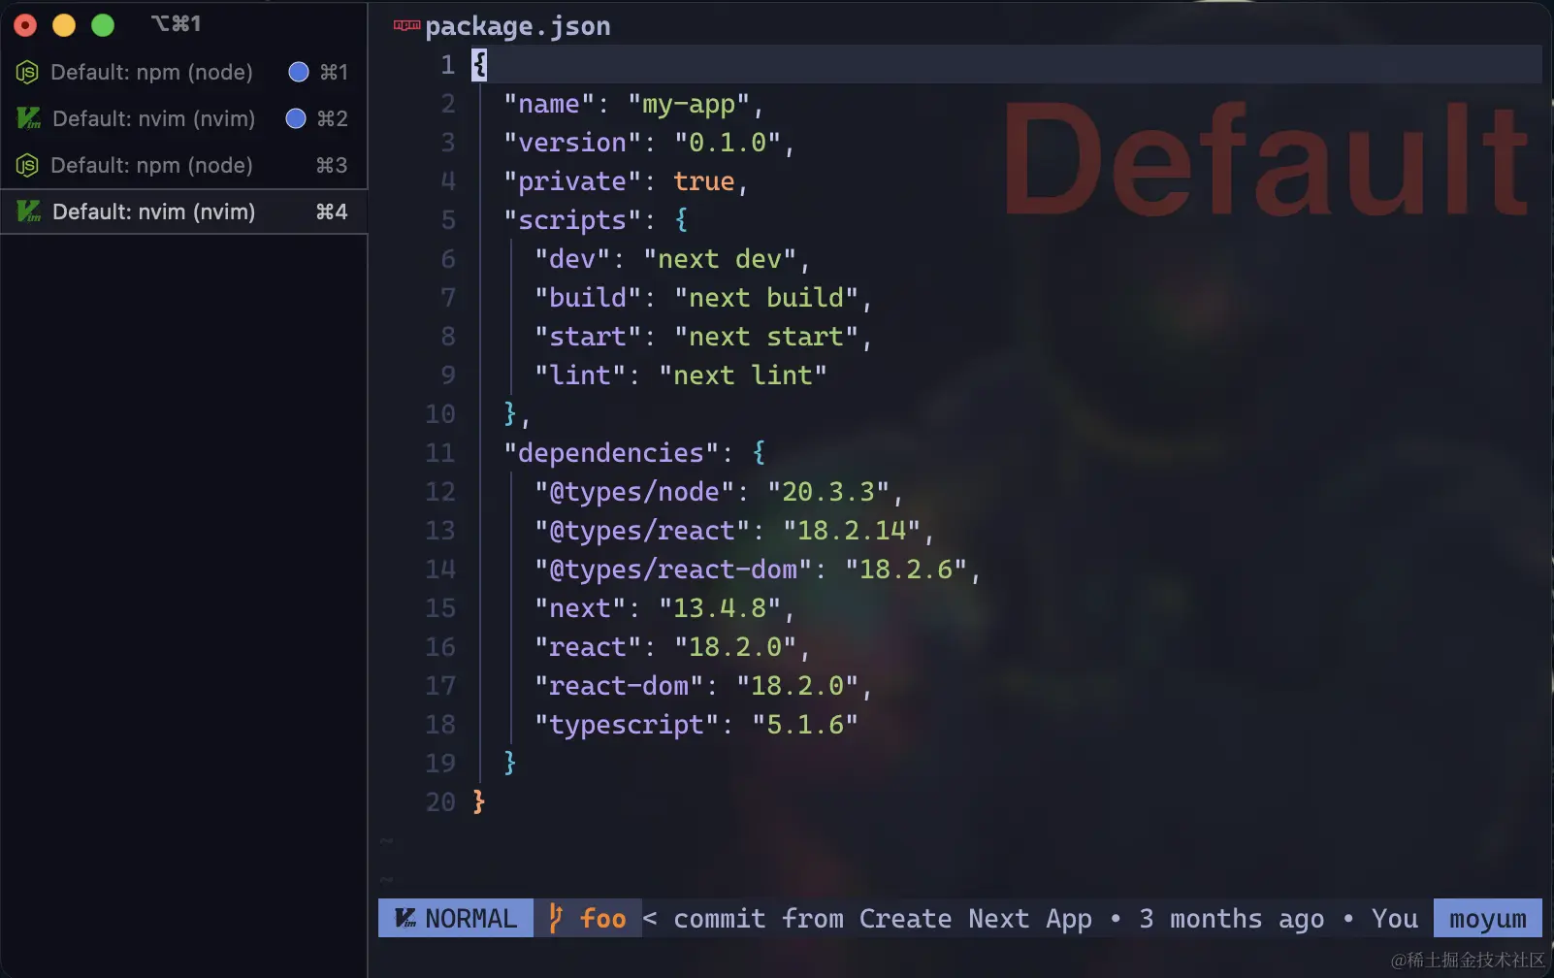
Task: Click the "5.1.6" typescript version value
Action: pyautogui.click(x=805, y=725)
